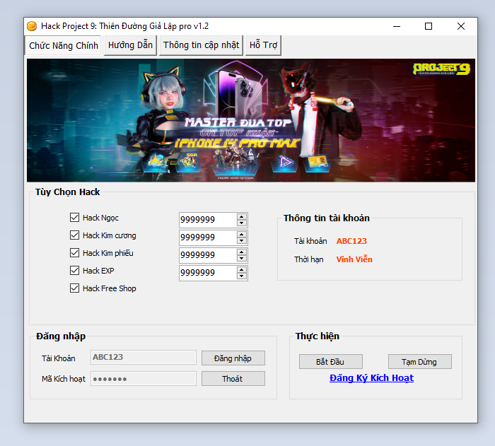Switch to the Hướng Dẫn tab
The height and width of the screenshot is (446, 495).
pyautogui.click(x=130, y=45)
